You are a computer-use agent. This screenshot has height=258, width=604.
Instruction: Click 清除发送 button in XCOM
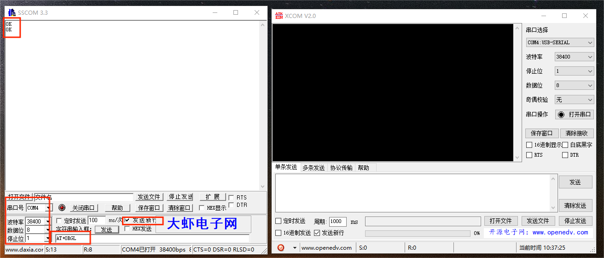(x=575, y=205)
